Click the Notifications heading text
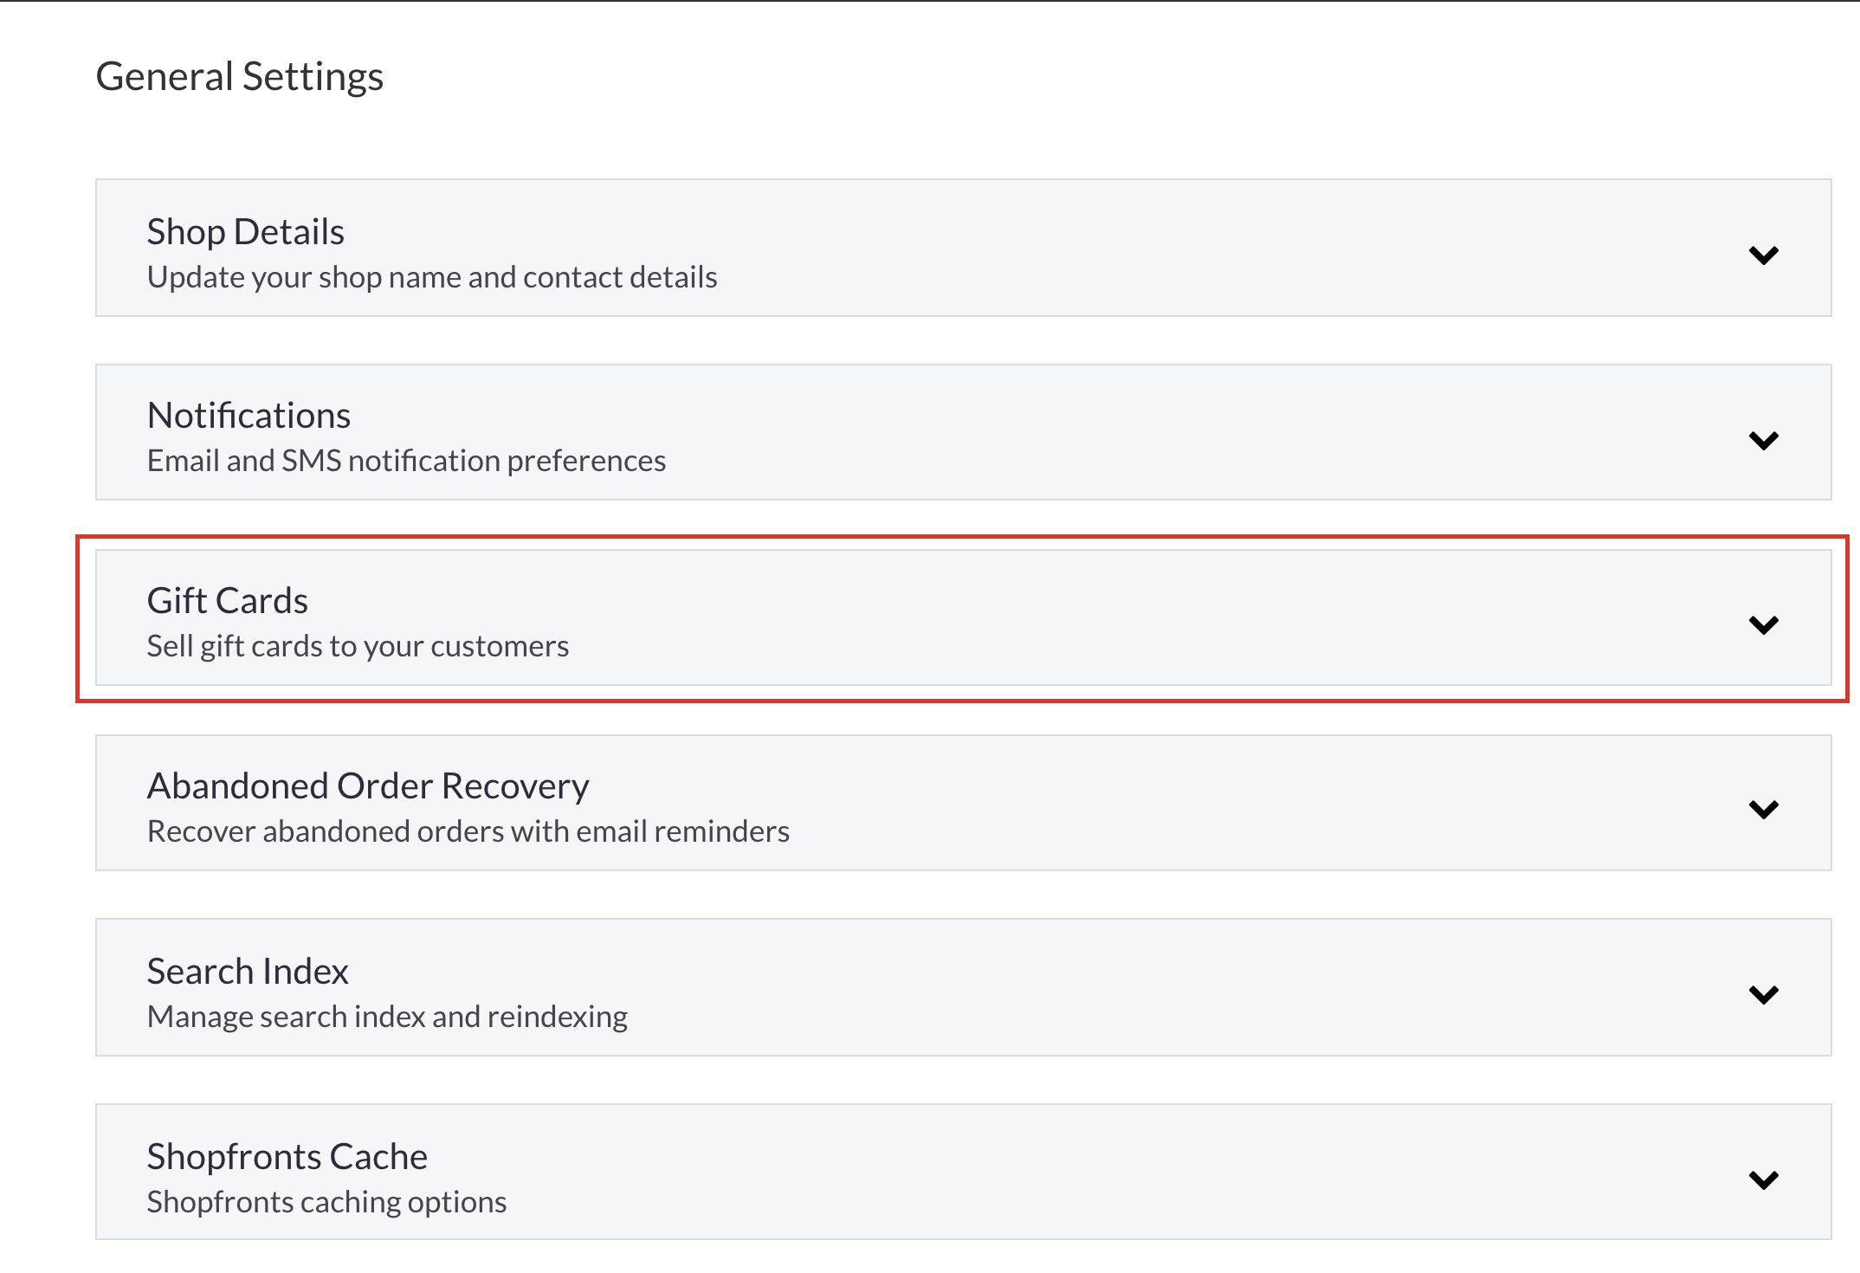This screenshot has height=1273, width=1860. [x=249, y=416]
